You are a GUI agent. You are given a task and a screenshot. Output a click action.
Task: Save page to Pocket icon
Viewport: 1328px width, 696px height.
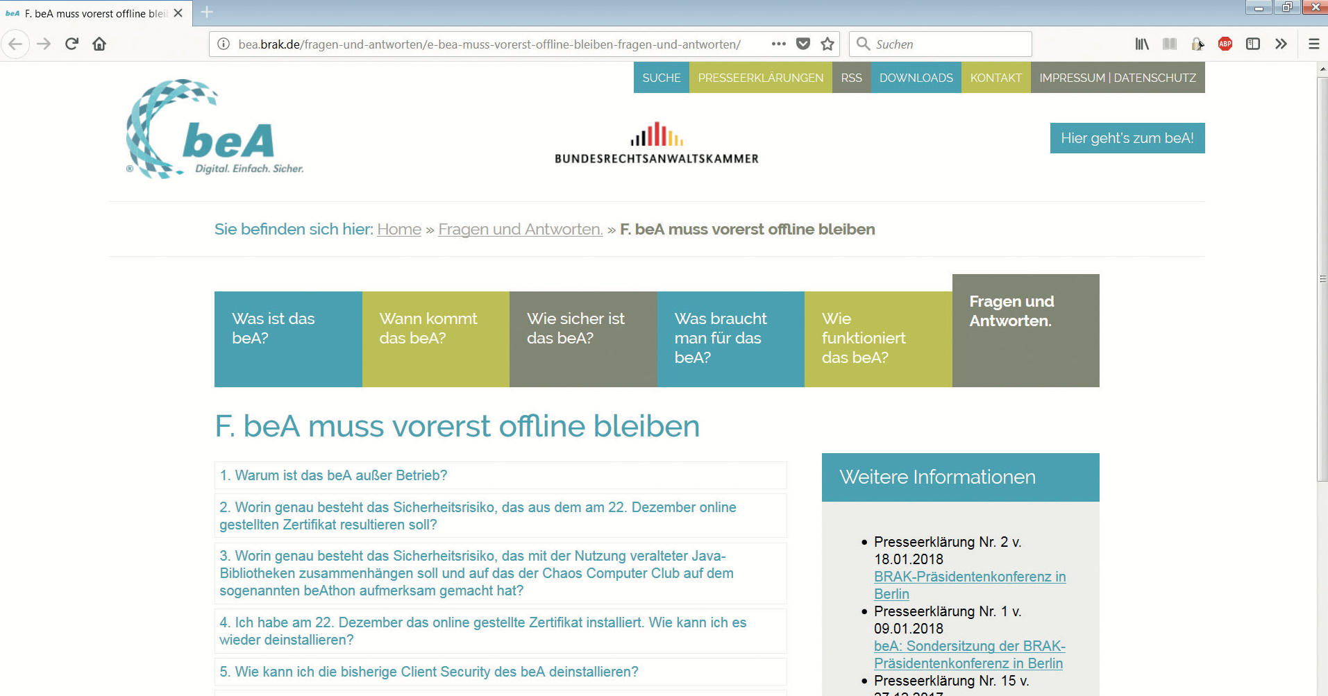point(803,44)
